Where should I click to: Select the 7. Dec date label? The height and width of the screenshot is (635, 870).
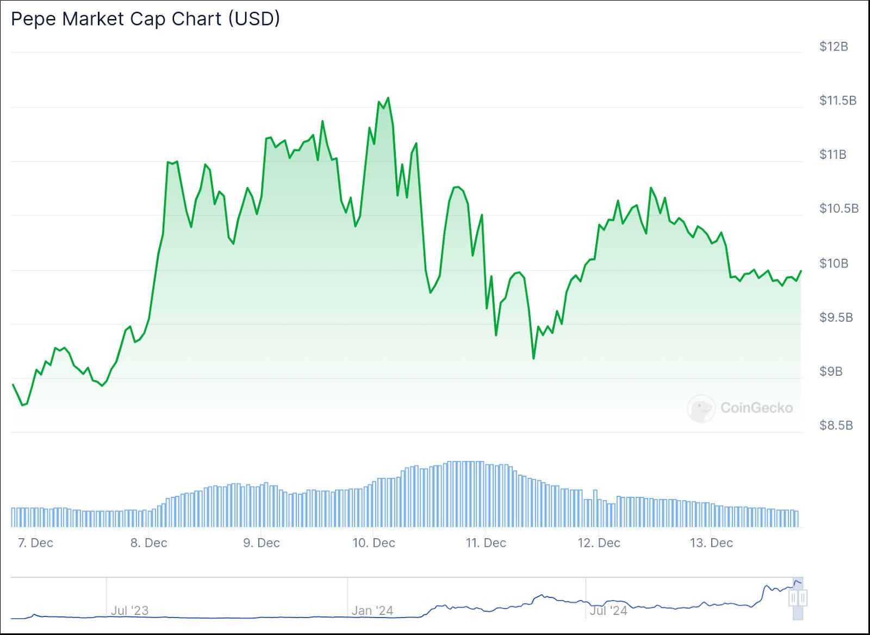35,543
